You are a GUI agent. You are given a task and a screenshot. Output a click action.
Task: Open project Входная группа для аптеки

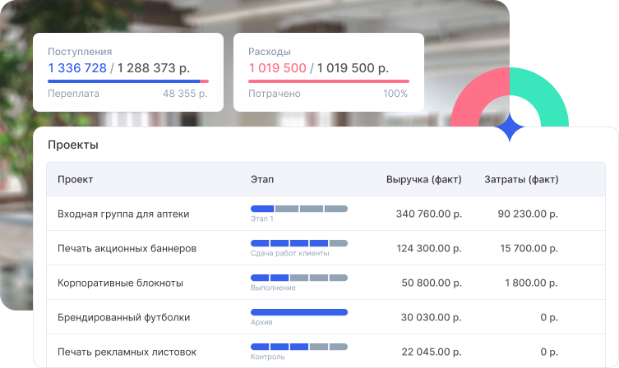(123, 214)
